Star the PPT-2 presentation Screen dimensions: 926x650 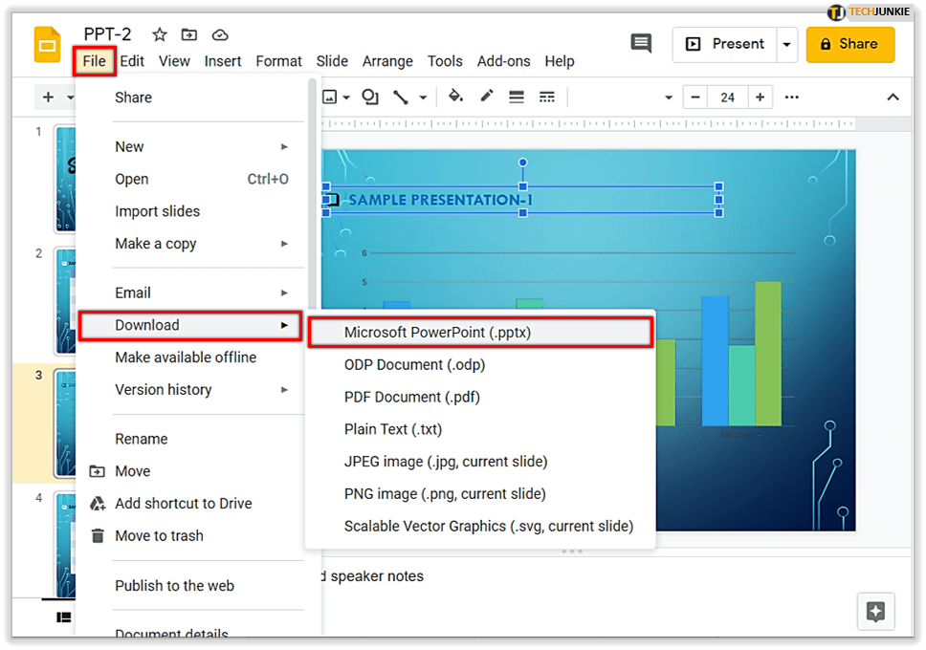point(160,35)
